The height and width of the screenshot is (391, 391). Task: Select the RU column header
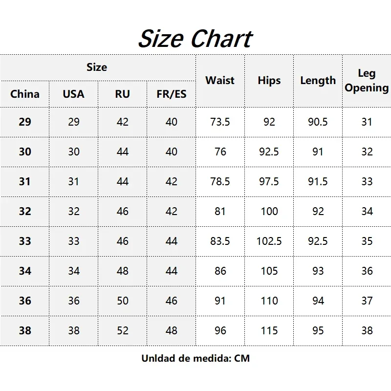[x=122, y=94]
